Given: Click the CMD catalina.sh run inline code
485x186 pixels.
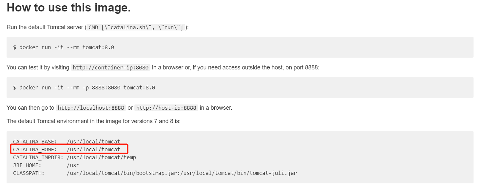Looking at the screenshot, I should click(136, 28).
